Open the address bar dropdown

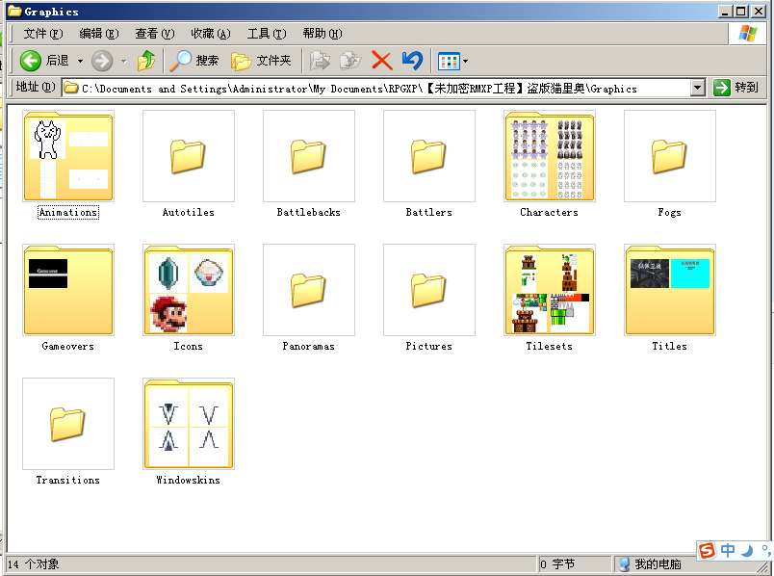point(697,88)
